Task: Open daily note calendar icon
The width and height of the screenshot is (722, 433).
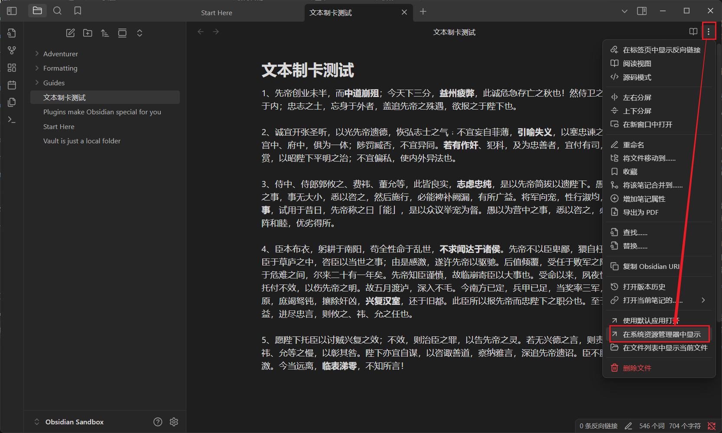Action: click(12, 85)
